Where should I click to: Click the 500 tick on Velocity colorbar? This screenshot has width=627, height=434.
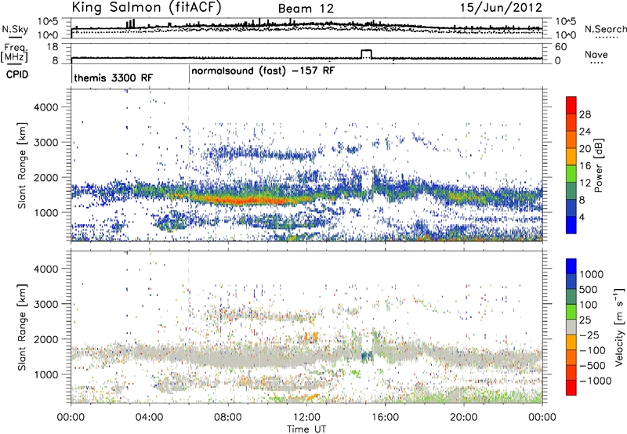point(589,289)
